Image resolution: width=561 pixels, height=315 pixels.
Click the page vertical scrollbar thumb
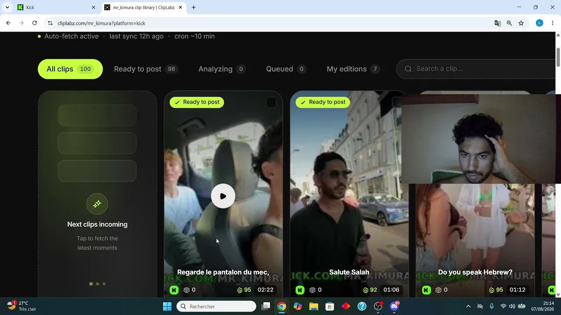pyautogui.click(x=558, y=57)
